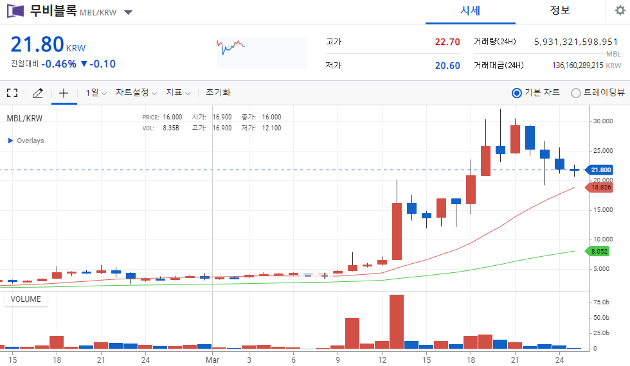Open the 1일 interval dropdown

pos(96,92)
